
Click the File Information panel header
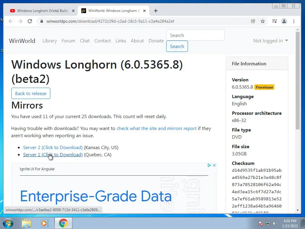(x=257, y=64)
